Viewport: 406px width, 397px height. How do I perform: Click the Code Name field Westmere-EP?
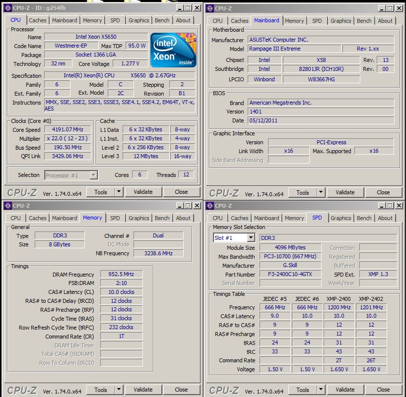point(71,46)
